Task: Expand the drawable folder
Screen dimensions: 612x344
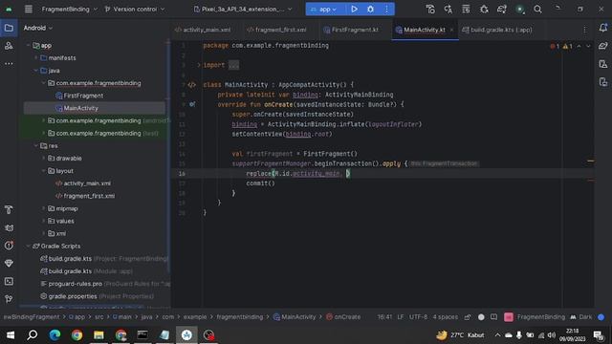Action: pyautogui.click(x=44, y=159)
